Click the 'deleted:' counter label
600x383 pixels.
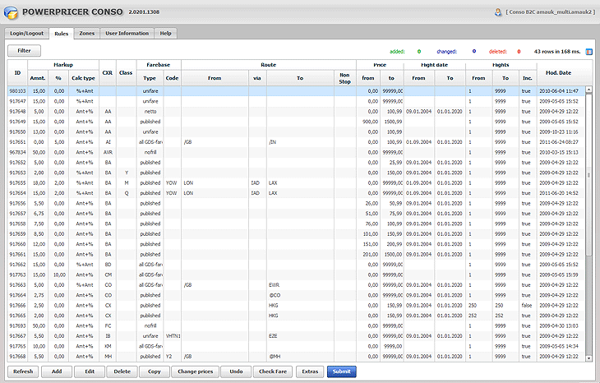tap(497, 52)
